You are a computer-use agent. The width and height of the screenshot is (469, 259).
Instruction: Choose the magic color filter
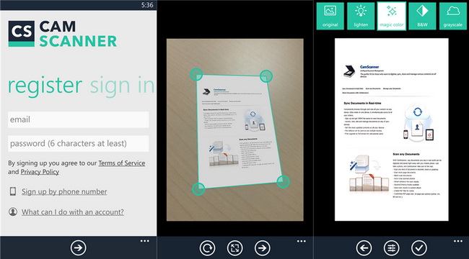pos(391,16)
